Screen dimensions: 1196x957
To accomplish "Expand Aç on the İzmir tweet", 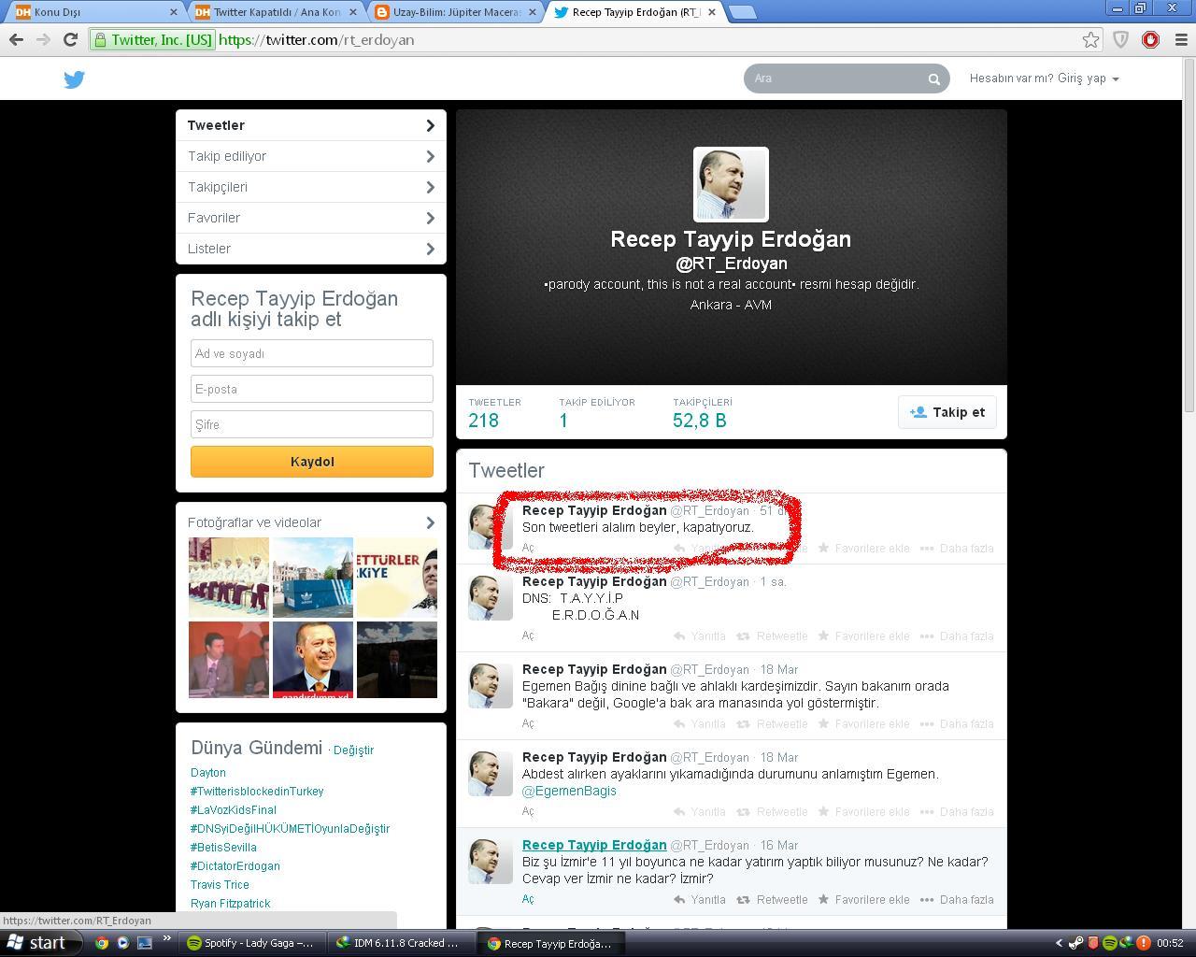I will coord(528,900).
